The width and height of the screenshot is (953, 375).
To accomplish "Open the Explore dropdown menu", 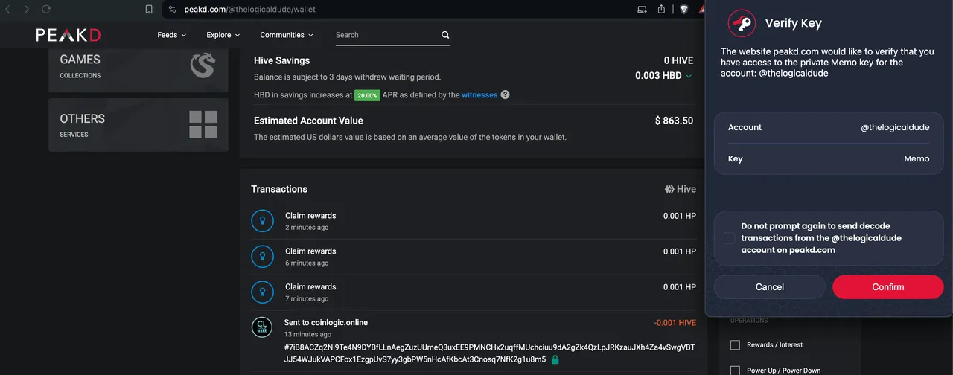I will click(223, 35).
